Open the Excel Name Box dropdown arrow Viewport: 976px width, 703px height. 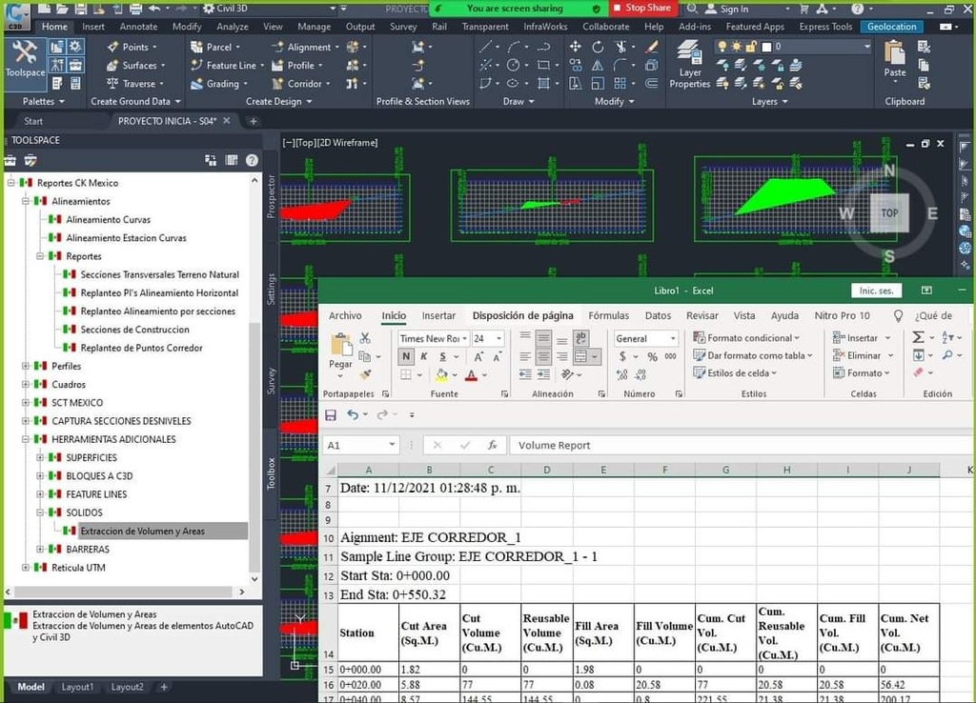point(392,445)
